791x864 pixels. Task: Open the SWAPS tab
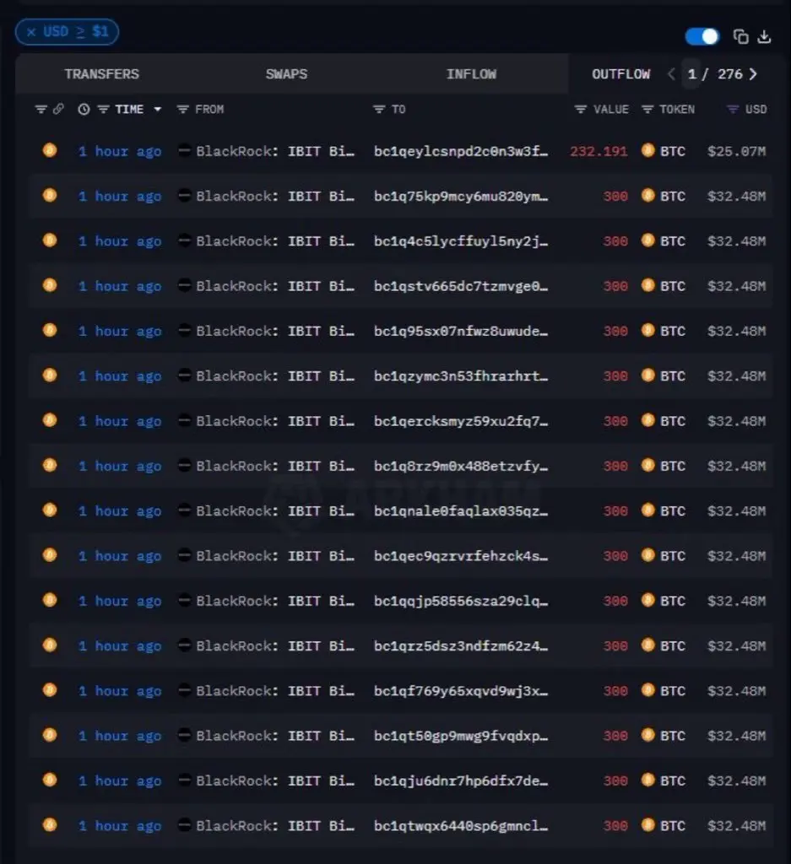[x=286, y=74]
